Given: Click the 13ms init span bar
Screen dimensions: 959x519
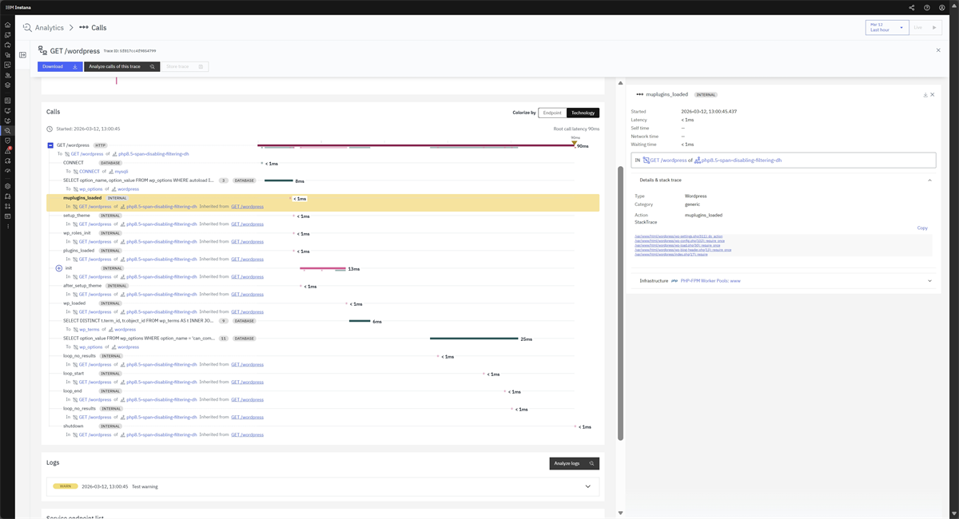Looking at the screenshot, I should pos(322,268).
